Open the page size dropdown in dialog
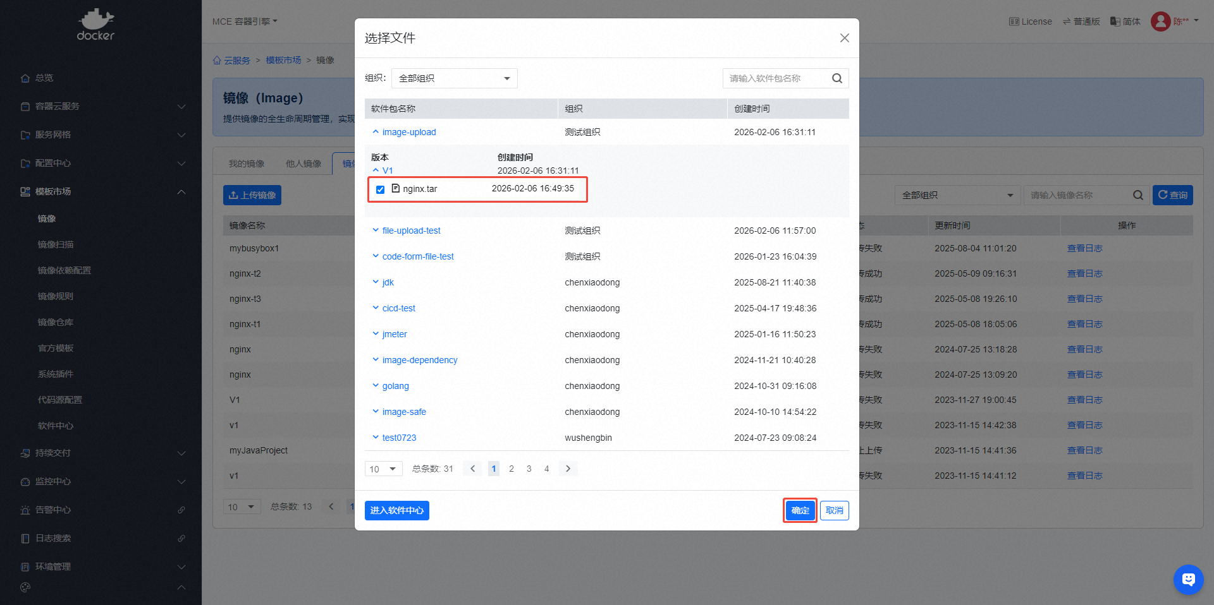Viewport: 1214px width, 605px height. tap(383, 469)
